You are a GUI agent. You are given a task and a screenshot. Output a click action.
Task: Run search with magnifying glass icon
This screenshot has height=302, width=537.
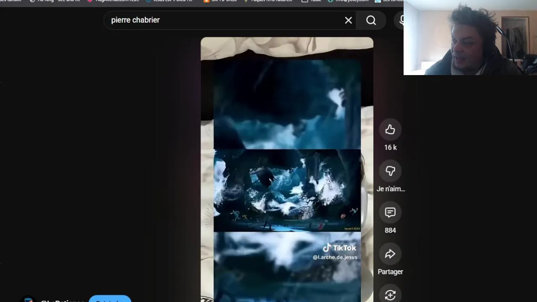point(371,20)
